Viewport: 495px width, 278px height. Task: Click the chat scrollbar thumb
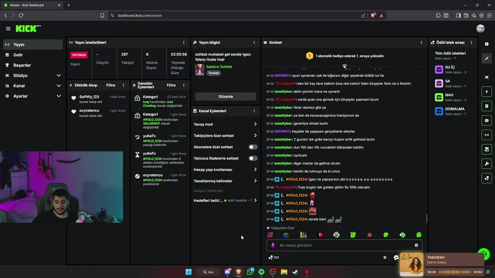click(427, 219)
